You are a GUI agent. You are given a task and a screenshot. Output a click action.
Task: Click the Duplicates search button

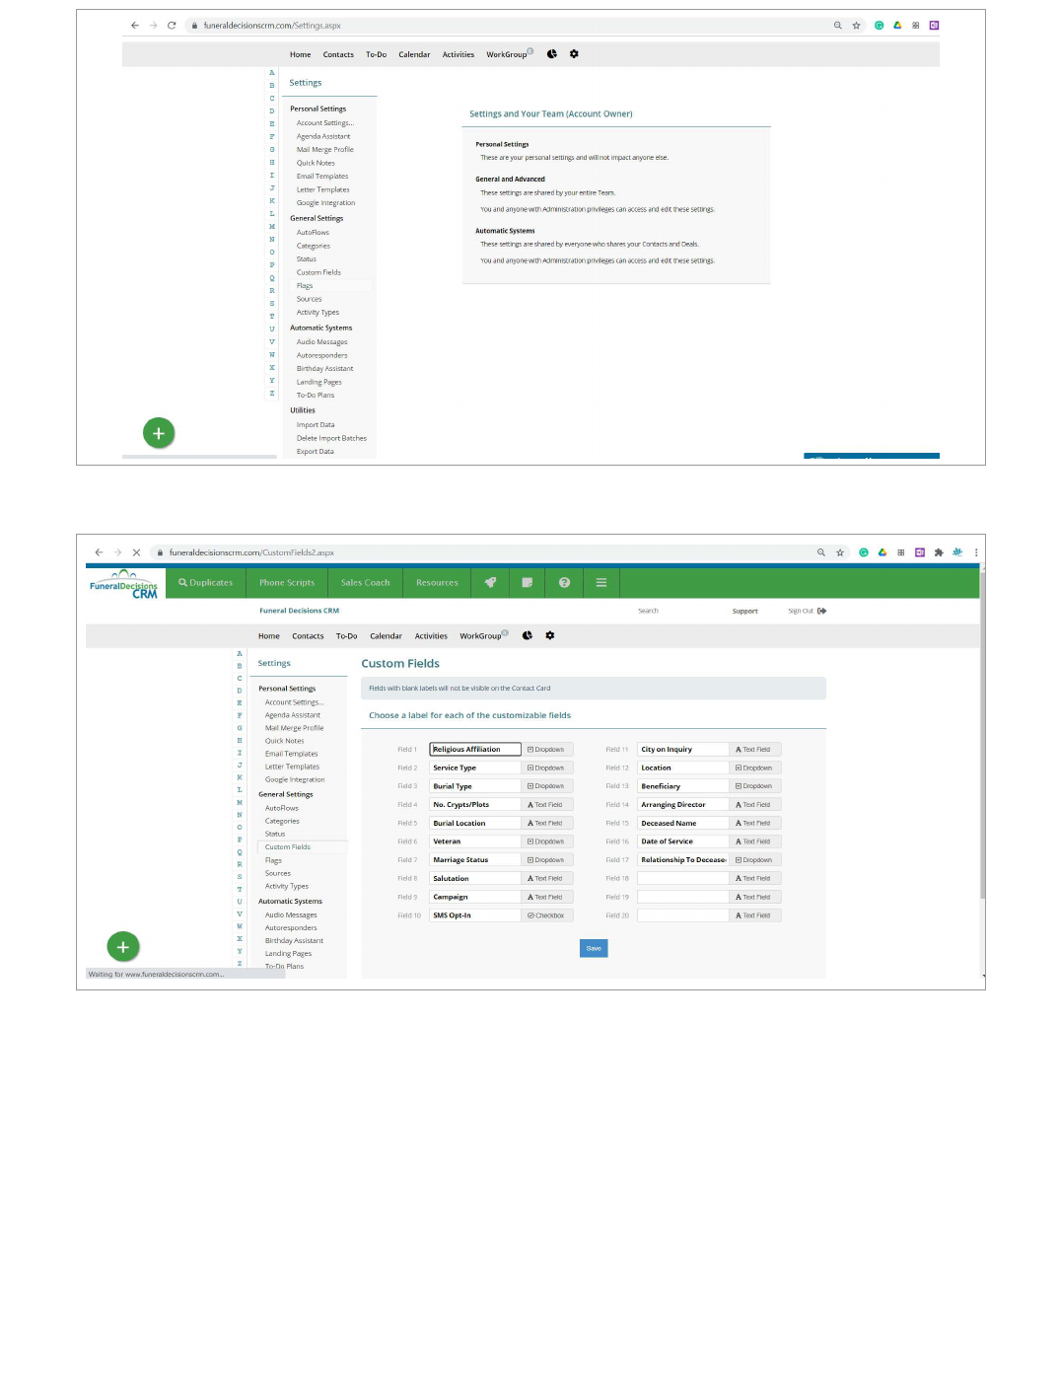[206, 583]
